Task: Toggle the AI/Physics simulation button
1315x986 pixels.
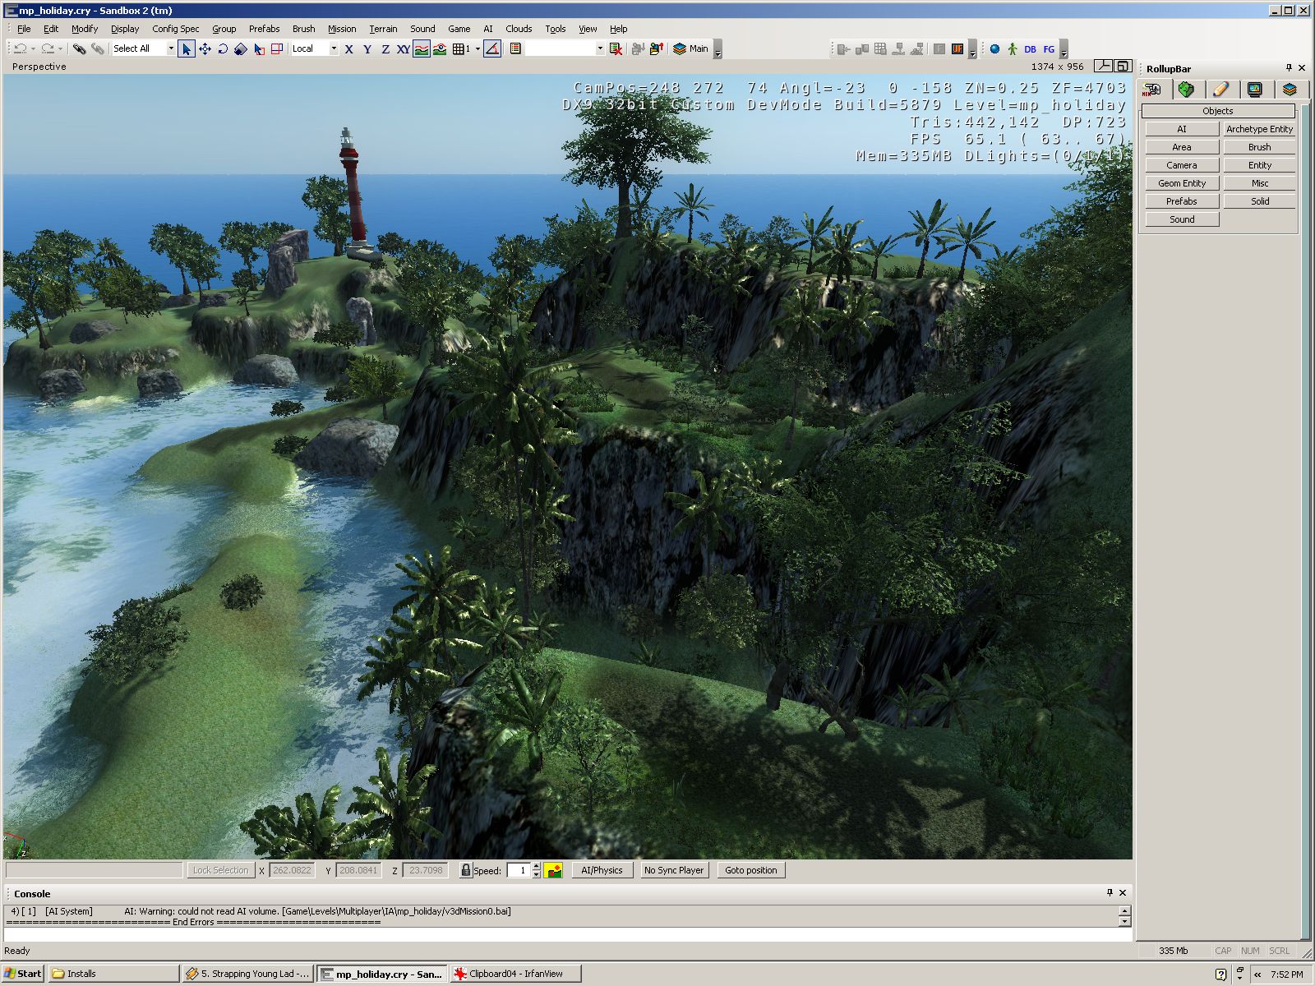Action: [x=602, y=870]
